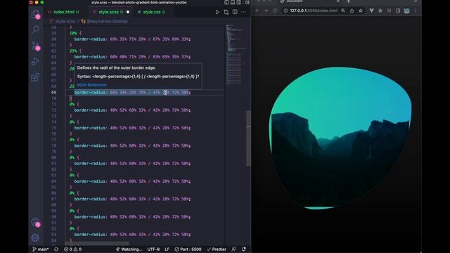This screenshot has width=450, height=253.
Task: Switch to the index.html tab
Action: pyautogui.click(x=64, y=12)
